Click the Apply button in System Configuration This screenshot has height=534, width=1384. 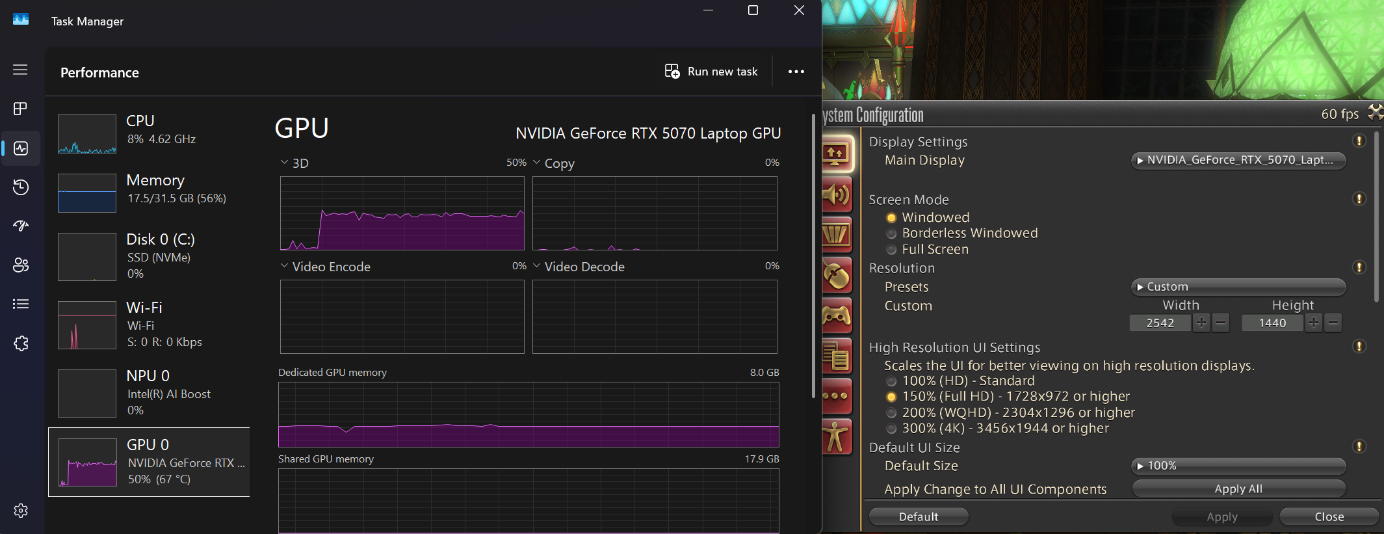pos(1222,517)
